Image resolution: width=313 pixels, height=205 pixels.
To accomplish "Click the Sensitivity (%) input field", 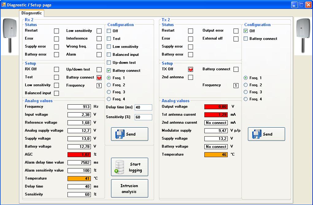I will 143,117.
